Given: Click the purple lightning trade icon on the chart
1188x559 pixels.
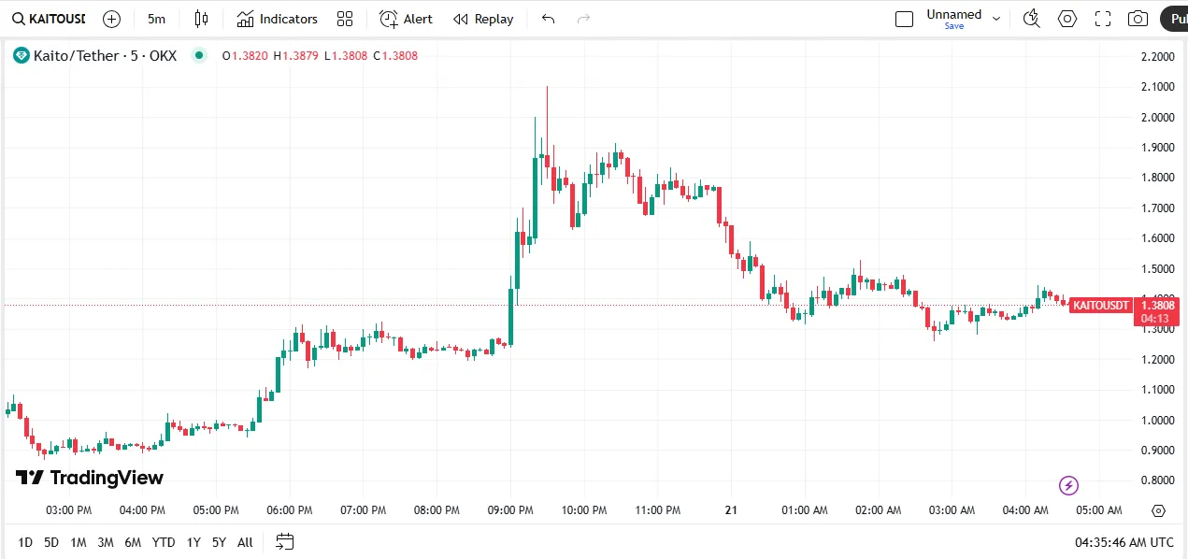Looking at the screenshot, I should pos(1068,485).
